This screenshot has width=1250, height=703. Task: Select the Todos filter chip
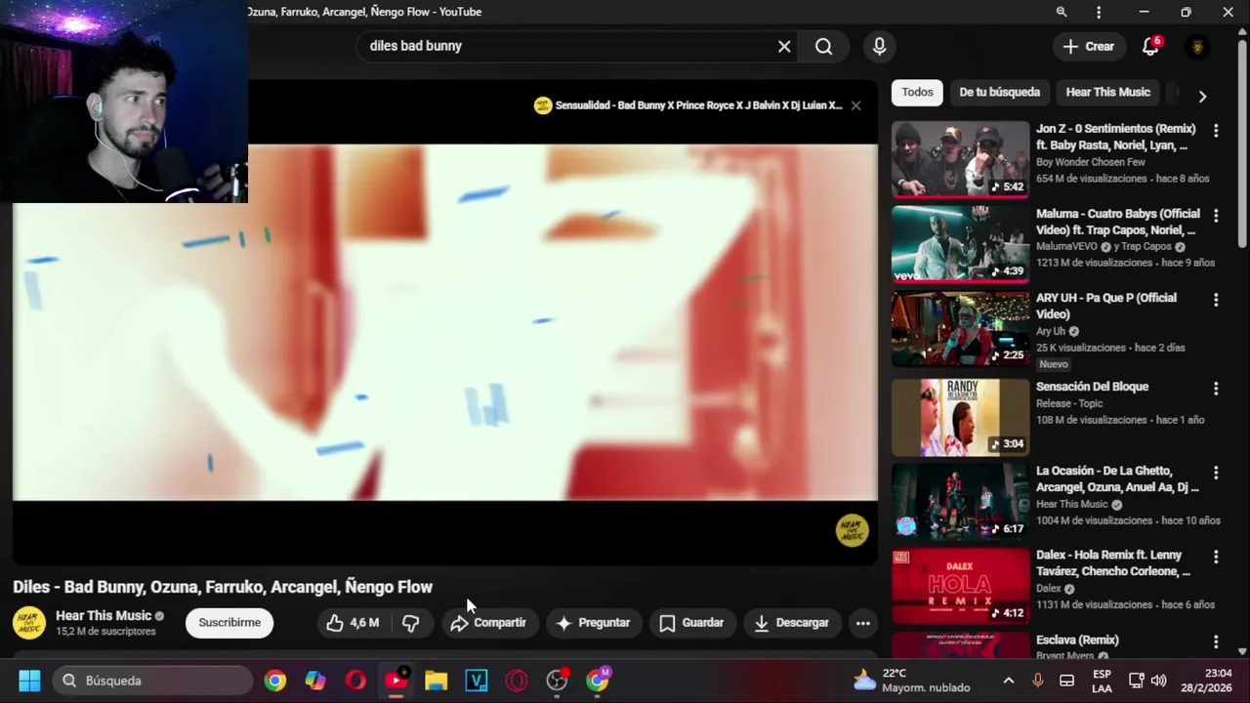(x=917, y=92)
